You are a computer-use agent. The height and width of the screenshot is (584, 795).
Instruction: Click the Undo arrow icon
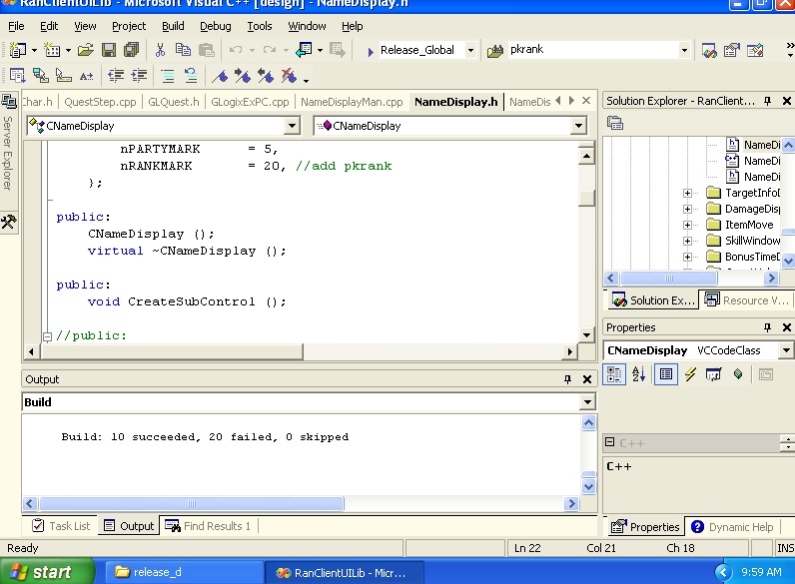(x=236, y=50)
